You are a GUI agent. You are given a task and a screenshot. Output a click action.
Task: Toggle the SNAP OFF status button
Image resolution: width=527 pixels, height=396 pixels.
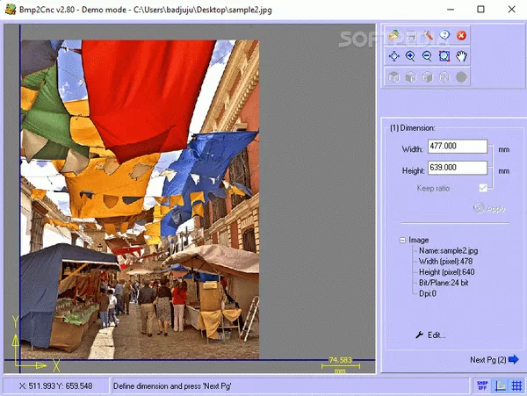point(480,385)
